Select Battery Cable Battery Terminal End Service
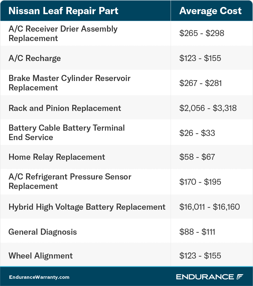253x286 pixels. click(67, 132)
